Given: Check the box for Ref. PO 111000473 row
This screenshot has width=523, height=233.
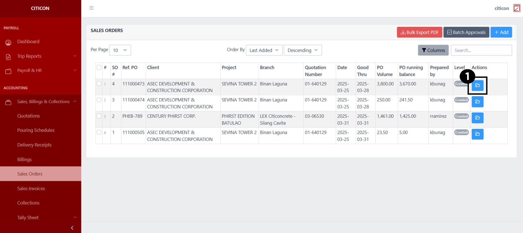Looking at the screenshot, I should pyautogui.click(x=99, y=84).
